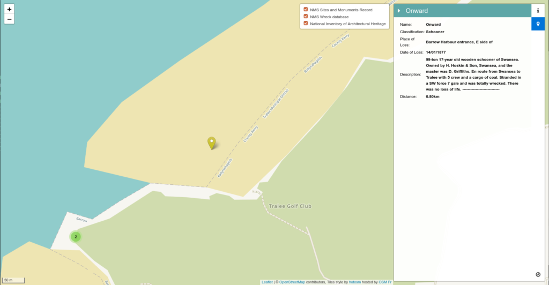
Task: Open the info tab icon
Action: [538, 10]
